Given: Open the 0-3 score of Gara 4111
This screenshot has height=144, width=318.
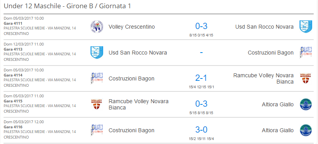Looking at the screenshot, I should coord(201,26).
